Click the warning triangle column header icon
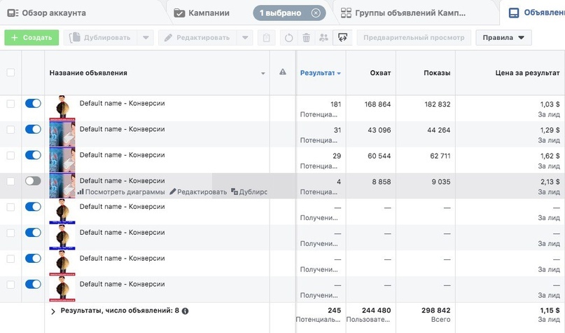The height and width of the screenshot is (333, 565). click(x=283, y=72)
